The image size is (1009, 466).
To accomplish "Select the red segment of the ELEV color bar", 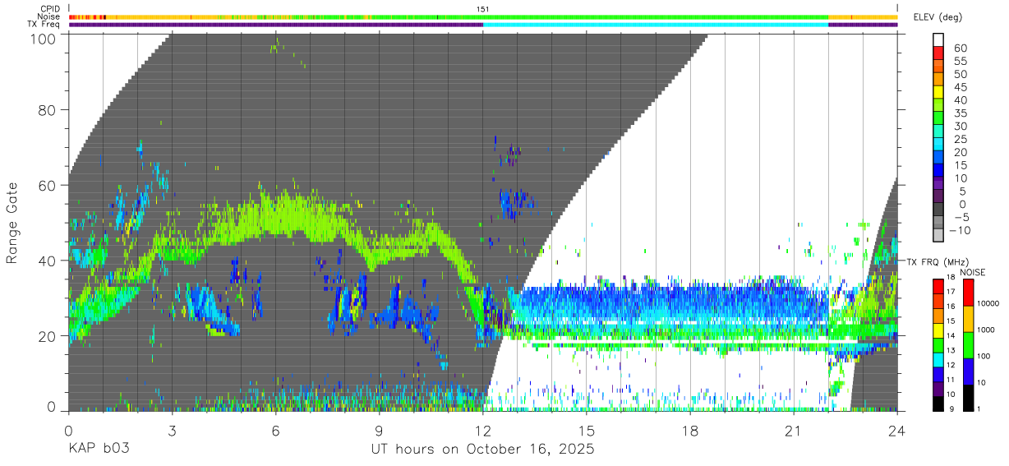I will pos(939,53).
